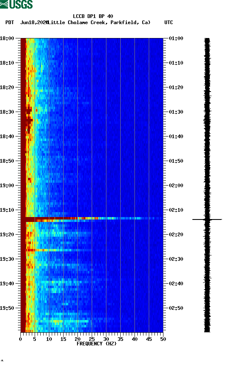
Task: Click the 01:30 UTC label
Action: [x=176, y=112]
